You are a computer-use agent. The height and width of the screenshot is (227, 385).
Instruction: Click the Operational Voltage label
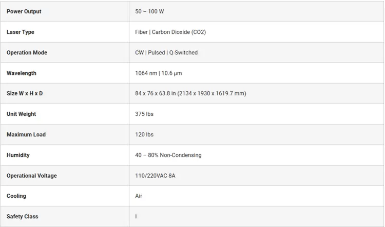tap(32, 176)
